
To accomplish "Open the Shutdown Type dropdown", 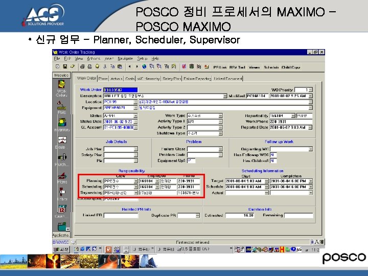I will point(220,133).
